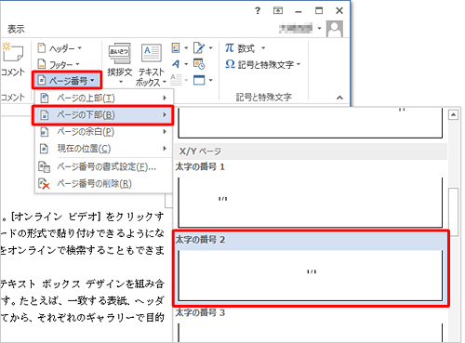The width and height of the screenshot is (465, 343).
Task: Open the フッター (Footer) dropdown
Action: [x=59, y=64]
